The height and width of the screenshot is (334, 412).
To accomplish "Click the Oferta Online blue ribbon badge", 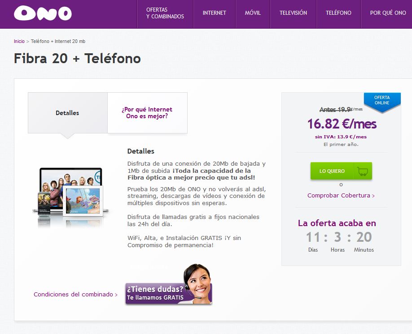I will pyautogui.click(x=382, y=102).
